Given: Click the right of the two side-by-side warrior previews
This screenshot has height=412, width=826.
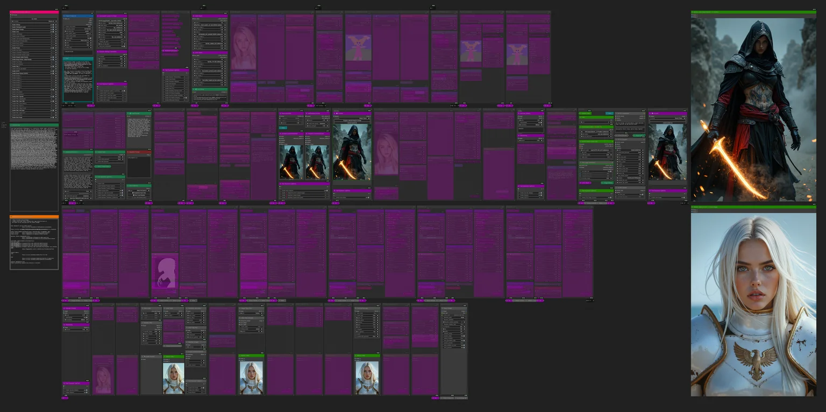Looking at the screenshot, I should coord(317,162).
